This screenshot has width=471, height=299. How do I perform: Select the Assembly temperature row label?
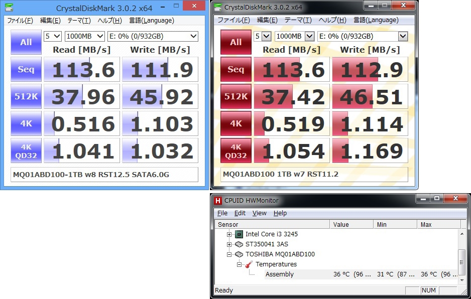pos(279,274)
